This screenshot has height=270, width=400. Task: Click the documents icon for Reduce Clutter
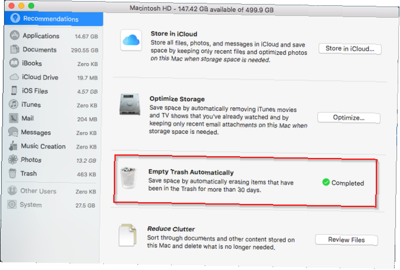pos(127,235)
